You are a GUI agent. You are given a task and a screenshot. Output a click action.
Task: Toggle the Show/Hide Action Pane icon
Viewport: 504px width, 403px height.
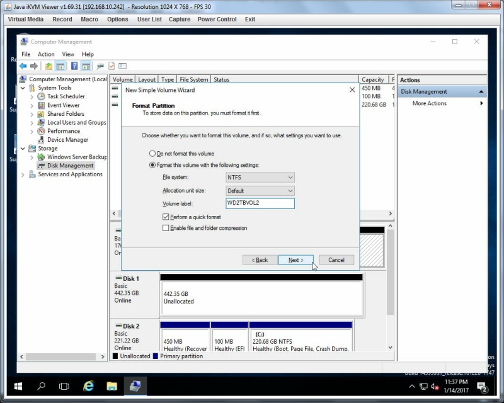pyautogui.click(x=86, y=66)
